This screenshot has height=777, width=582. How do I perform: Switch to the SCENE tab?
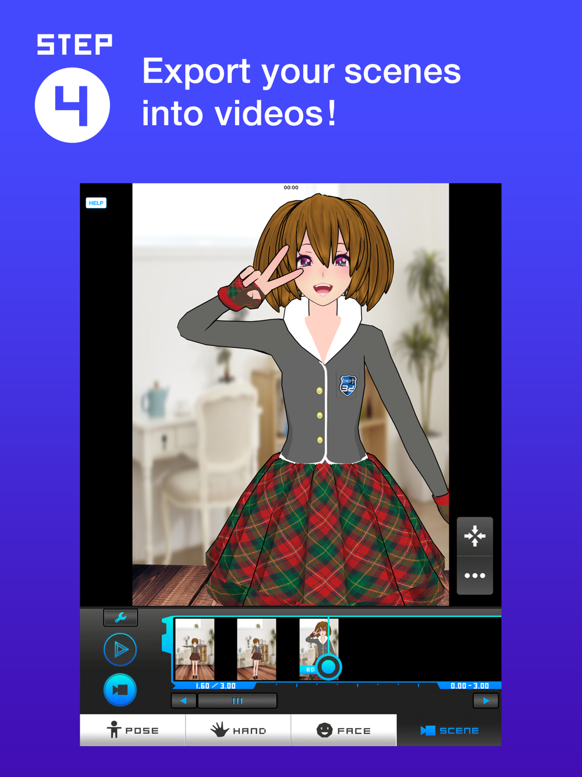click(449, 730)
